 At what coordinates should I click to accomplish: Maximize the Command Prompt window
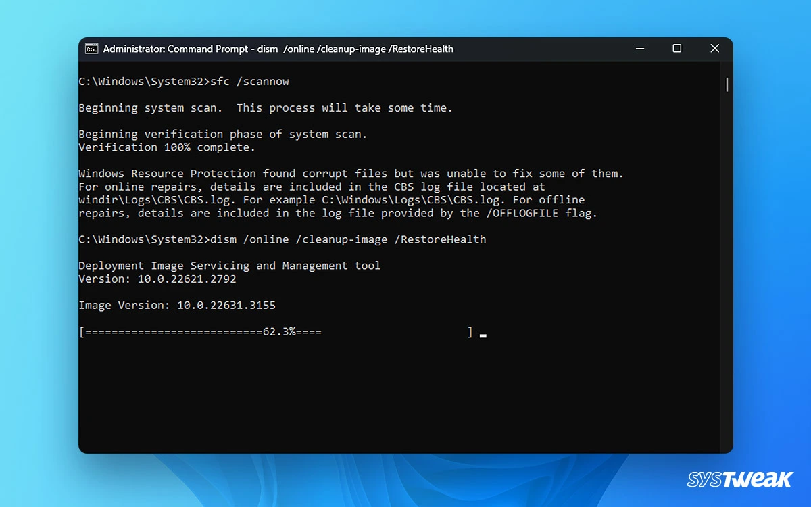677,49
